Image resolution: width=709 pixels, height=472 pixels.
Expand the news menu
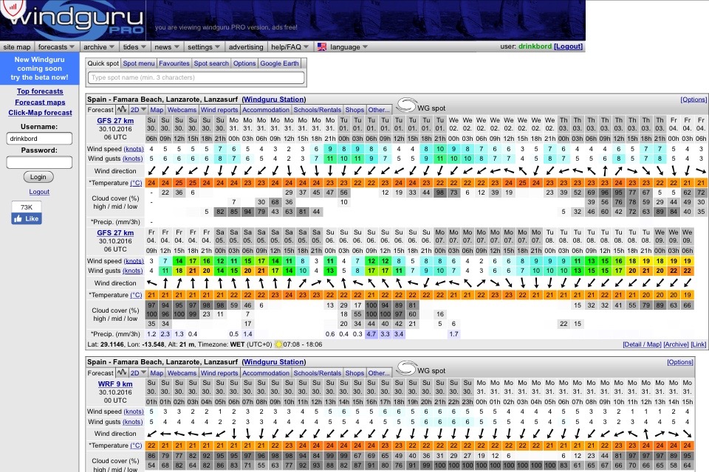coord(167,47)
